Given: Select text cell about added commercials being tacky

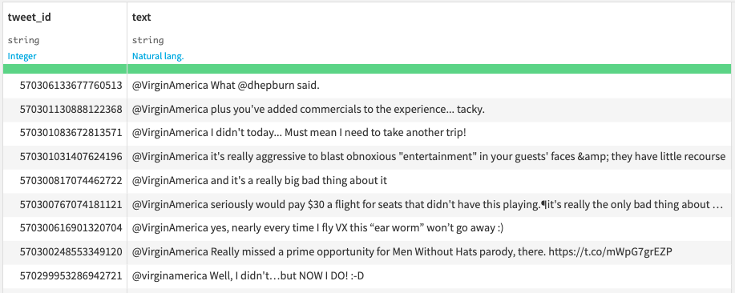Looking at the screenshot, I should click(x=429, y=110).
